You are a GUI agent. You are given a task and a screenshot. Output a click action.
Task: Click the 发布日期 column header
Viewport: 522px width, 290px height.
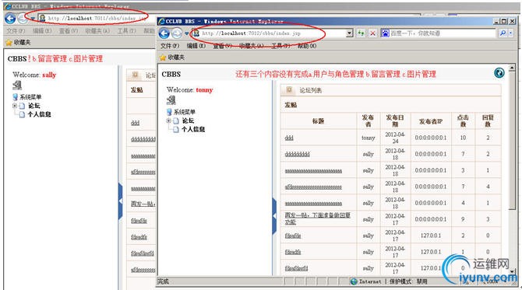click(395, 121)
